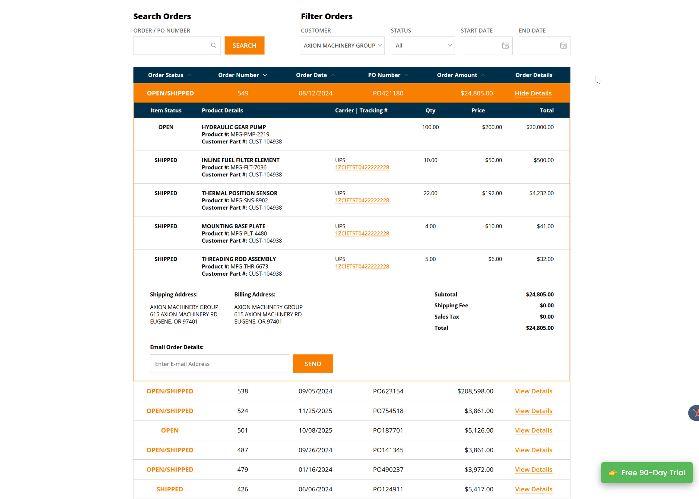Click order amount $208,598.00

tap(475, 391)
